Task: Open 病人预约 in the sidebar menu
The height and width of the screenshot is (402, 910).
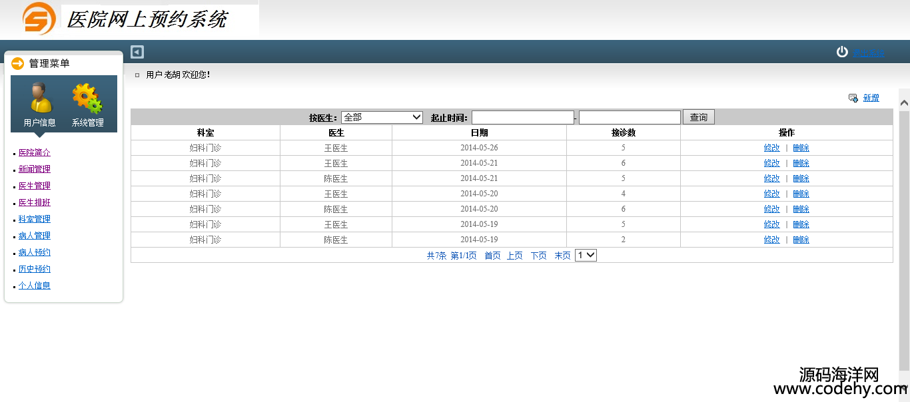Action: [35, 252]
